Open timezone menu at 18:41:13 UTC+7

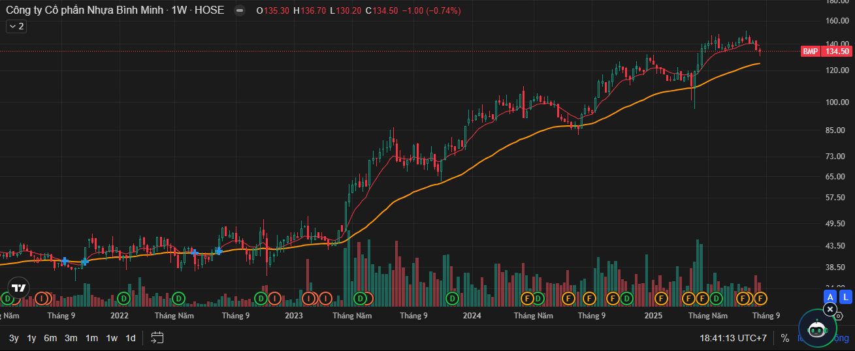[x=733, y=338]
